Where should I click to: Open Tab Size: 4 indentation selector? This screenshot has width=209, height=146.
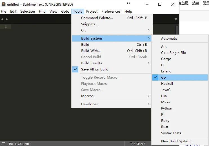point(138,144)
